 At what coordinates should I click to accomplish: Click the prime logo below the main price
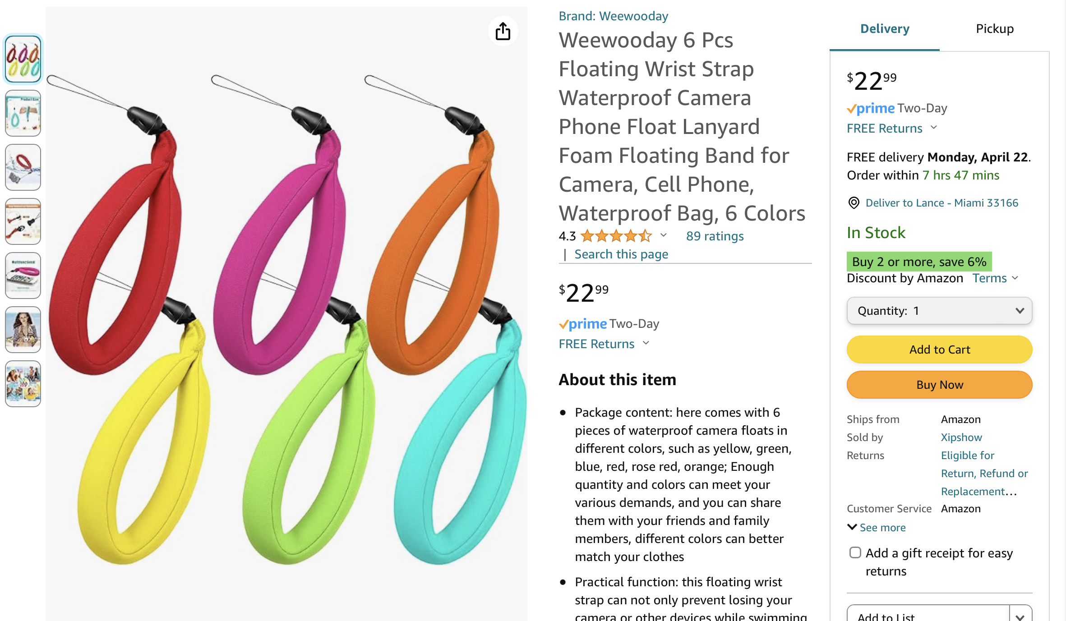[x=583, y=324]
